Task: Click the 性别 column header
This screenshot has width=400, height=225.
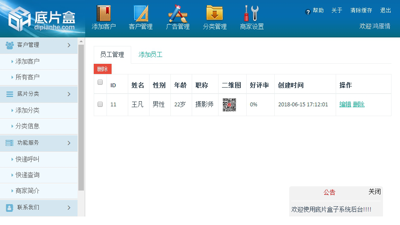Action: pos(159,85)
